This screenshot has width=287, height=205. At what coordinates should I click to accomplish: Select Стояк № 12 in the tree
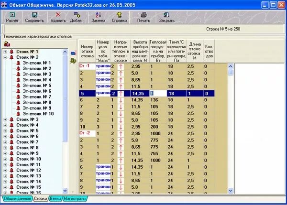(x=29, y=170)
